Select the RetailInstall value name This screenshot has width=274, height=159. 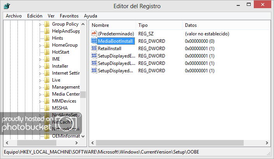coord(110,48)
